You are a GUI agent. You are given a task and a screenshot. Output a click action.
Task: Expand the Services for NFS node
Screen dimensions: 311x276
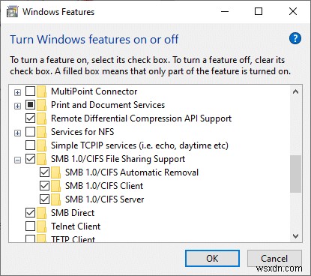pos(17,133)
